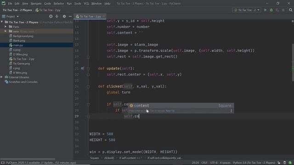Expand External Libraries node
The image size is (294, 165).
[2, 77]
